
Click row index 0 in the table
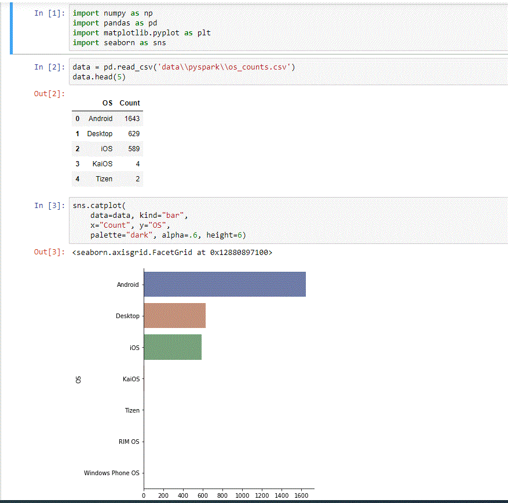(x=78, y=119)
